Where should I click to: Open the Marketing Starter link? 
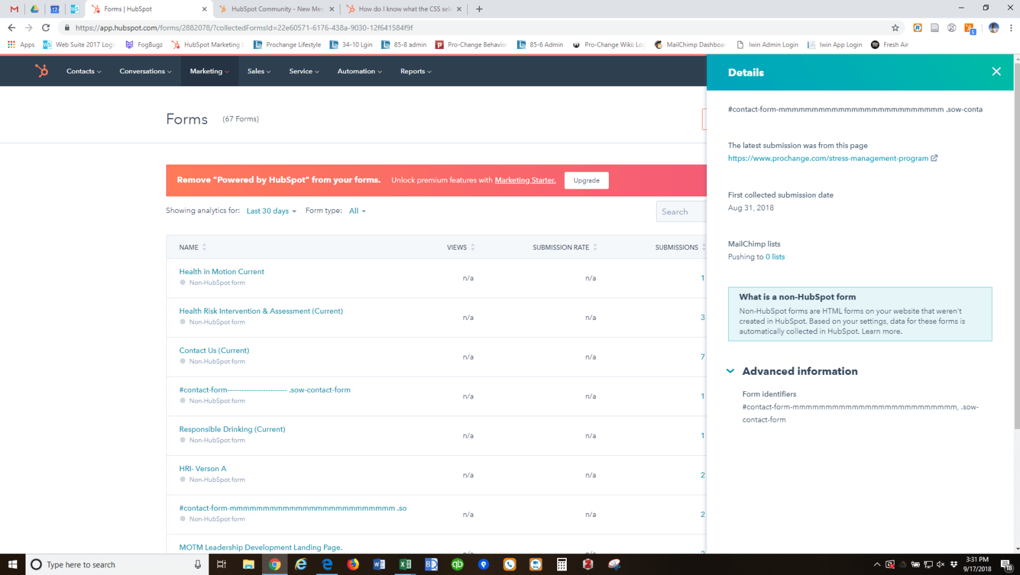coord(525,180)
